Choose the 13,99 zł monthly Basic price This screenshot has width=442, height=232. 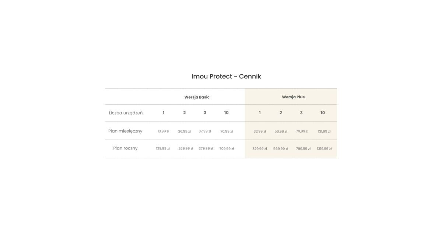(x=164, y=131)
